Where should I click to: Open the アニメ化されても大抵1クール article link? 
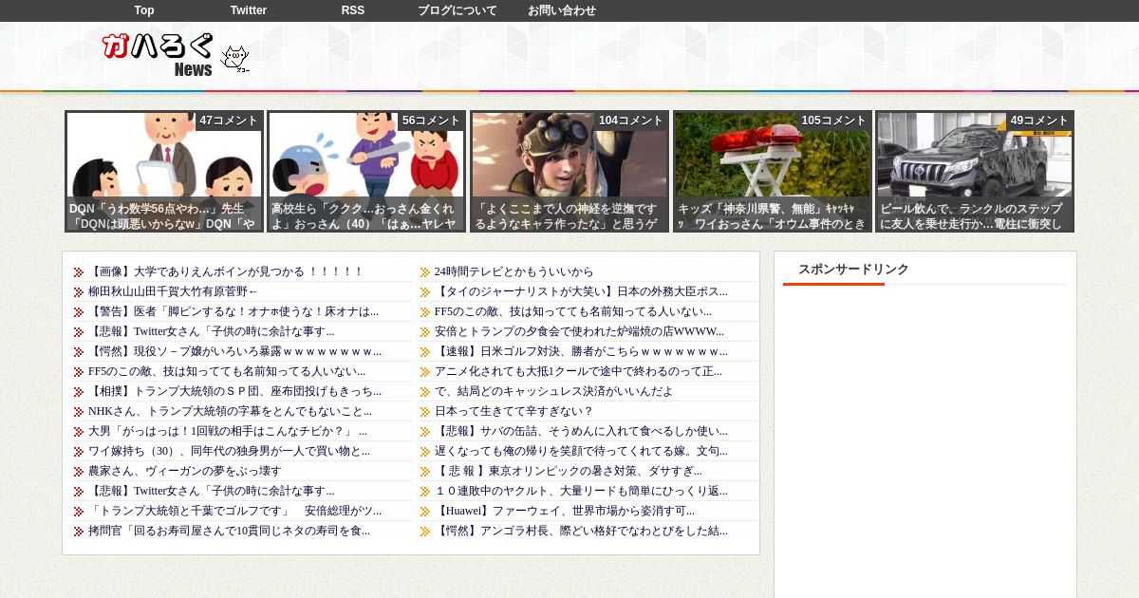coord(578,372)
